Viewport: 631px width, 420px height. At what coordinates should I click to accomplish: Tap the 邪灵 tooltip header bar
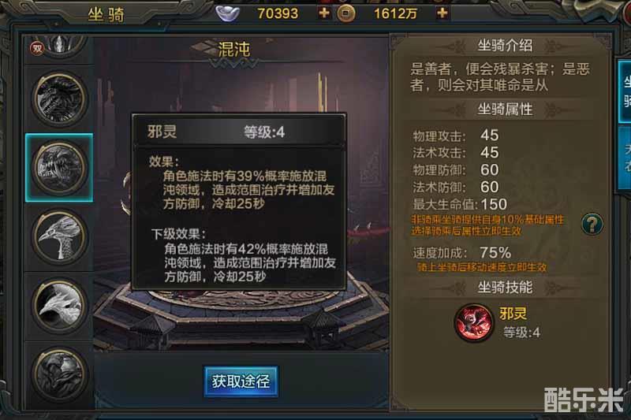click(239, 131)
